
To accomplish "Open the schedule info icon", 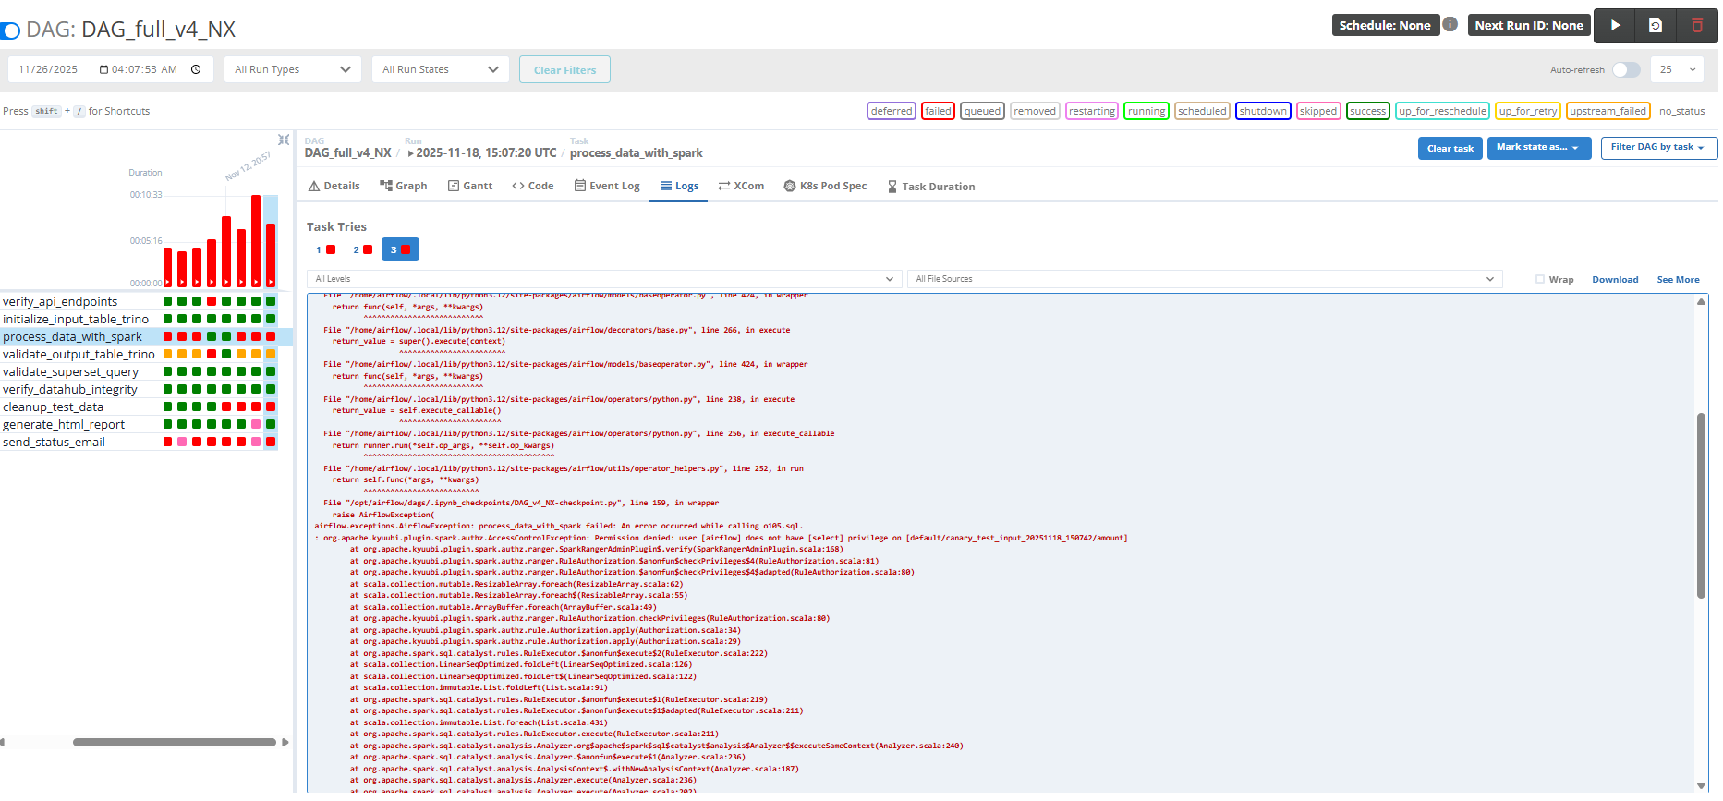I will [x=1450, y=25].
